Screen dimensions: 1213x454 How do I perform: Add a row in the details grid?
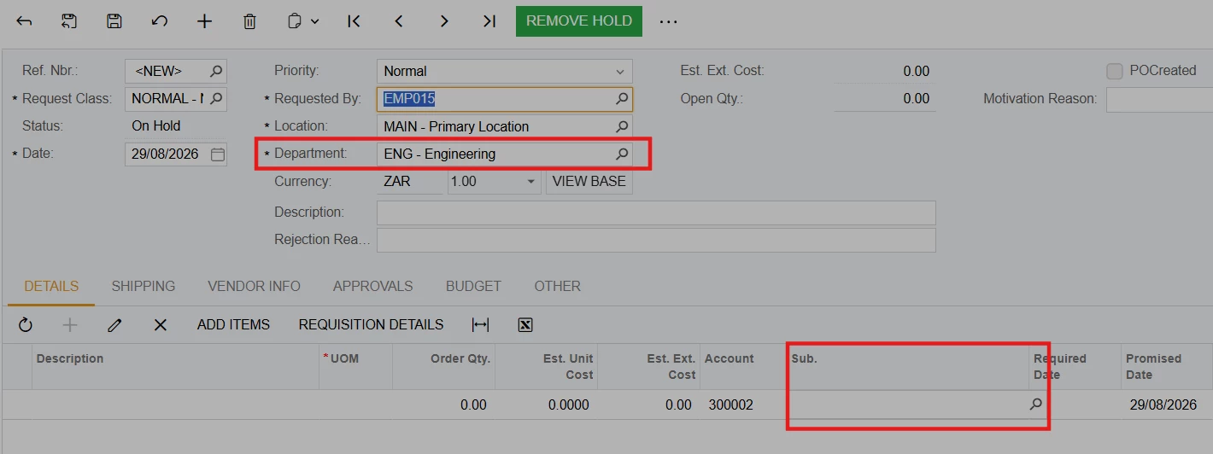70,324
